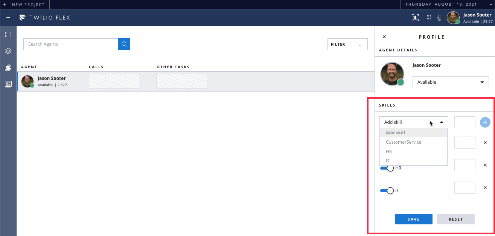The width and height of the screenshot is (495, 236).
Task: Click the microphone icon in the top bar
Action: [x=439, y=17]
